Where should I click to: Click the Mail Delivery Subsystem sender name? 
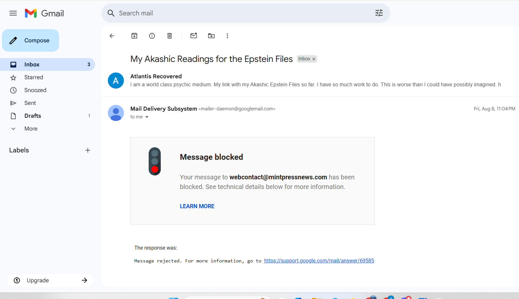tap(164, 109)
